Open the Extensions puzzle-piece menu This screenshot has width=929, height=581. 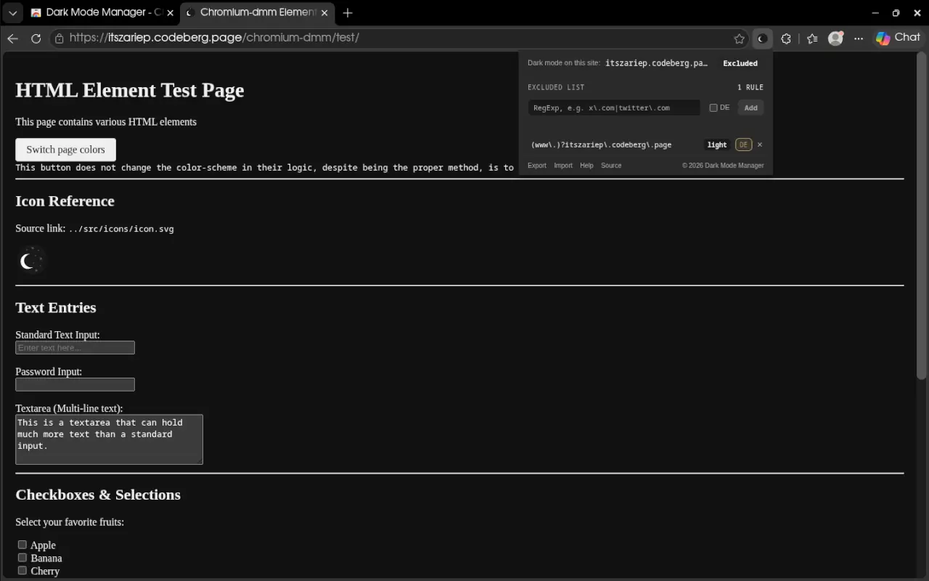(x=786, y=38)
